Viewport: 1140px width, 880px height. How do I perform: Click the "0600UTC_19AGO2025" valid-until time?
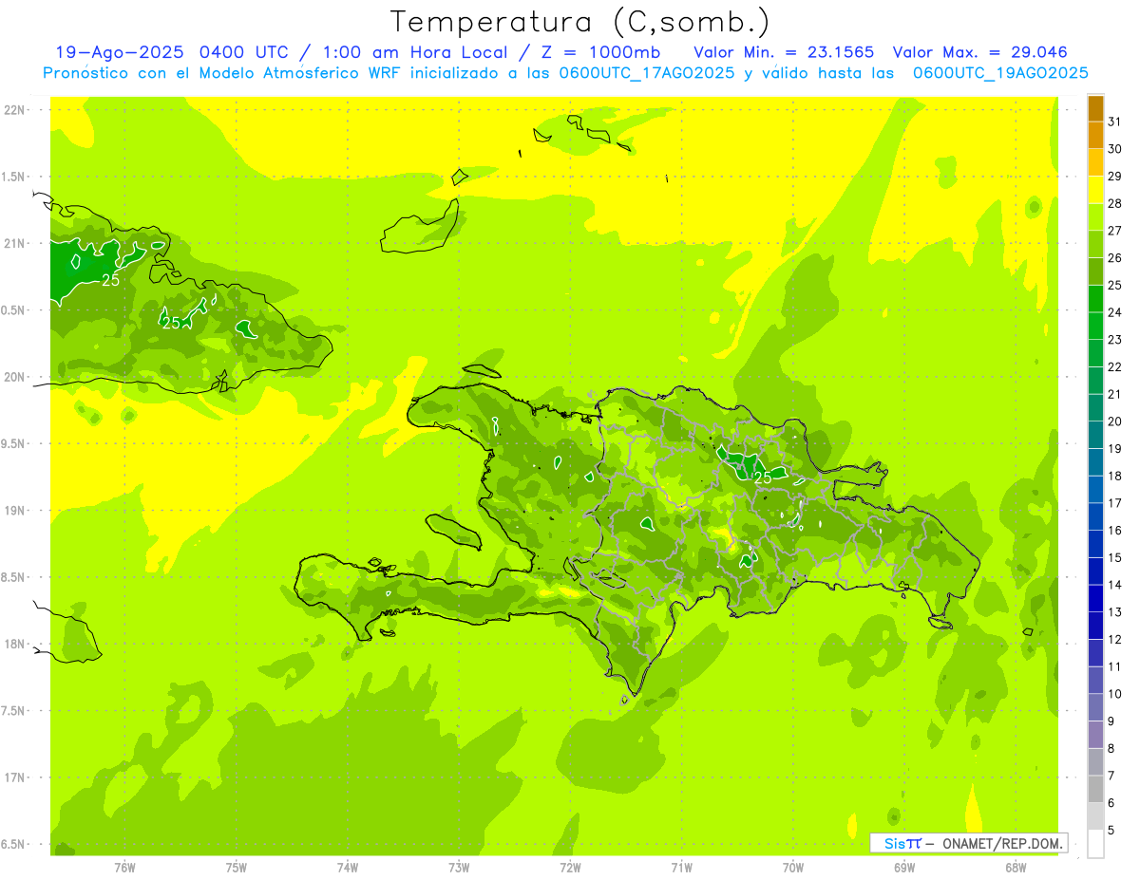[1000, 73]
